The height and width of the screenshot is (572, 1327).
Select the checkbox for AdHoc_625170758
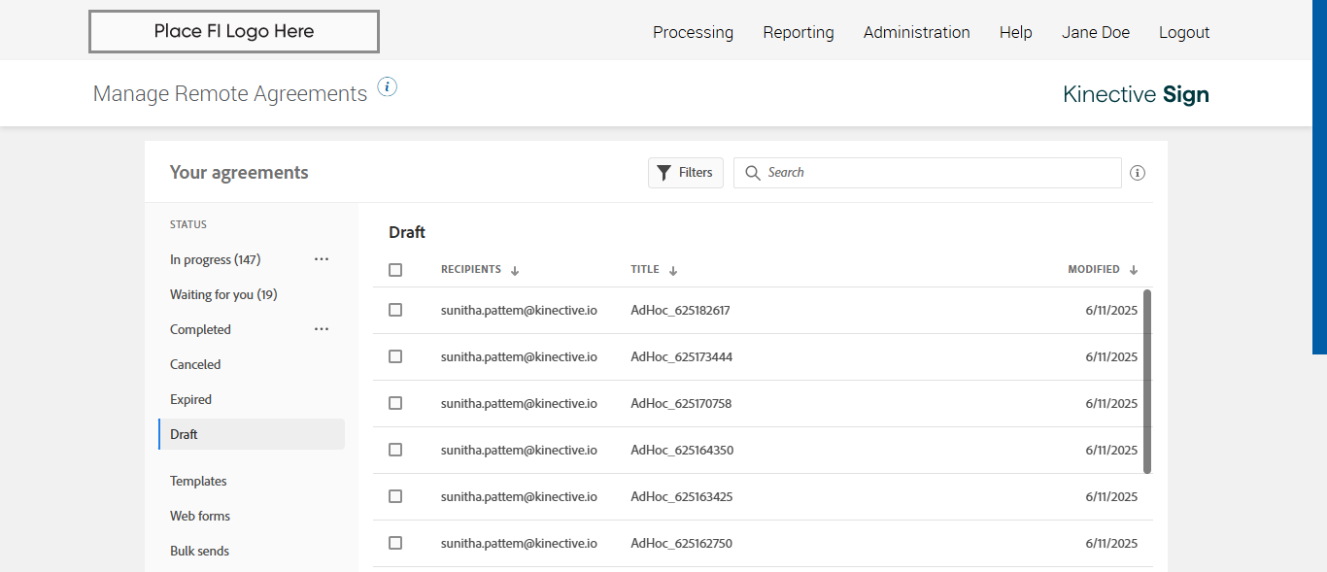(395, 403)
